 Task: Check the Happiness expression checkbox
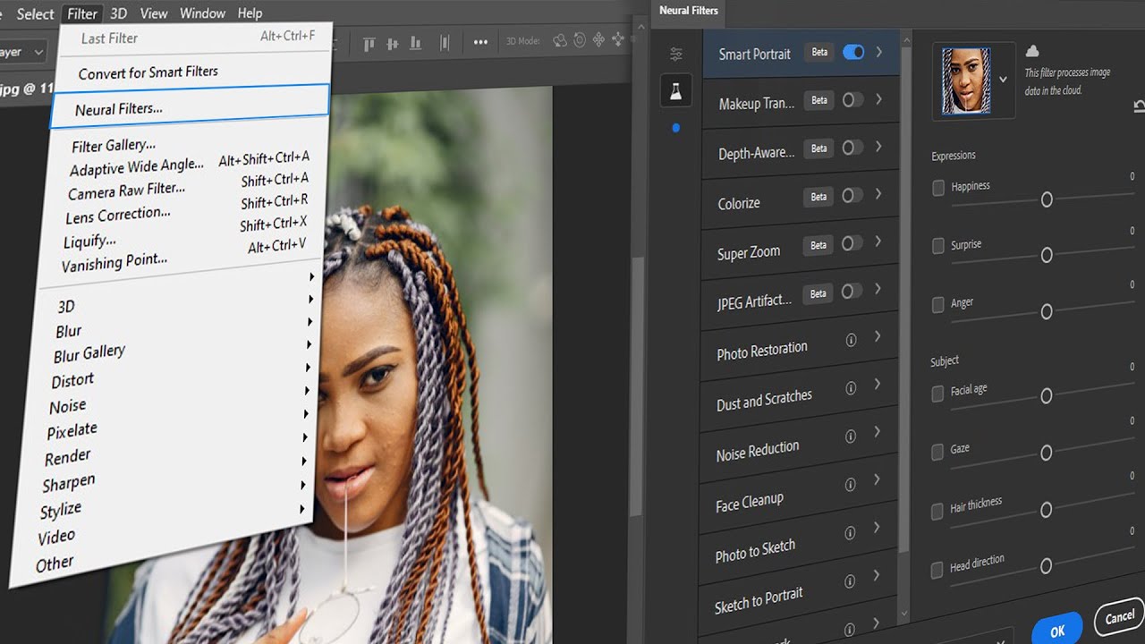pyautogui.click(x=938, y=188)
